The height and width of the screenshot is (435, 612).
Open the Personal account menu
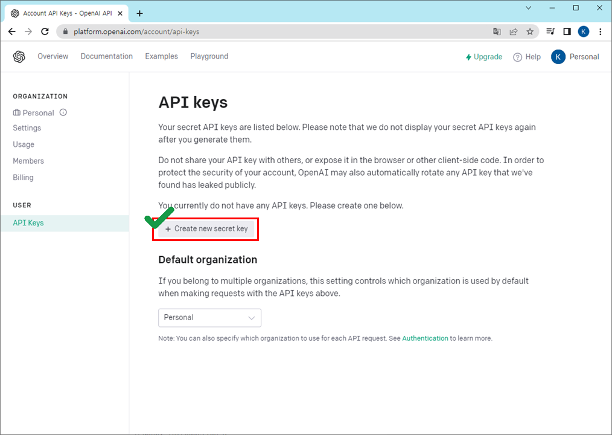pos(575,57)
